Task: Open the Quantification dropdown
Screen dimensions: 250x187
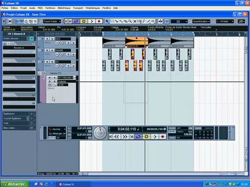Action: pos(201,21)
